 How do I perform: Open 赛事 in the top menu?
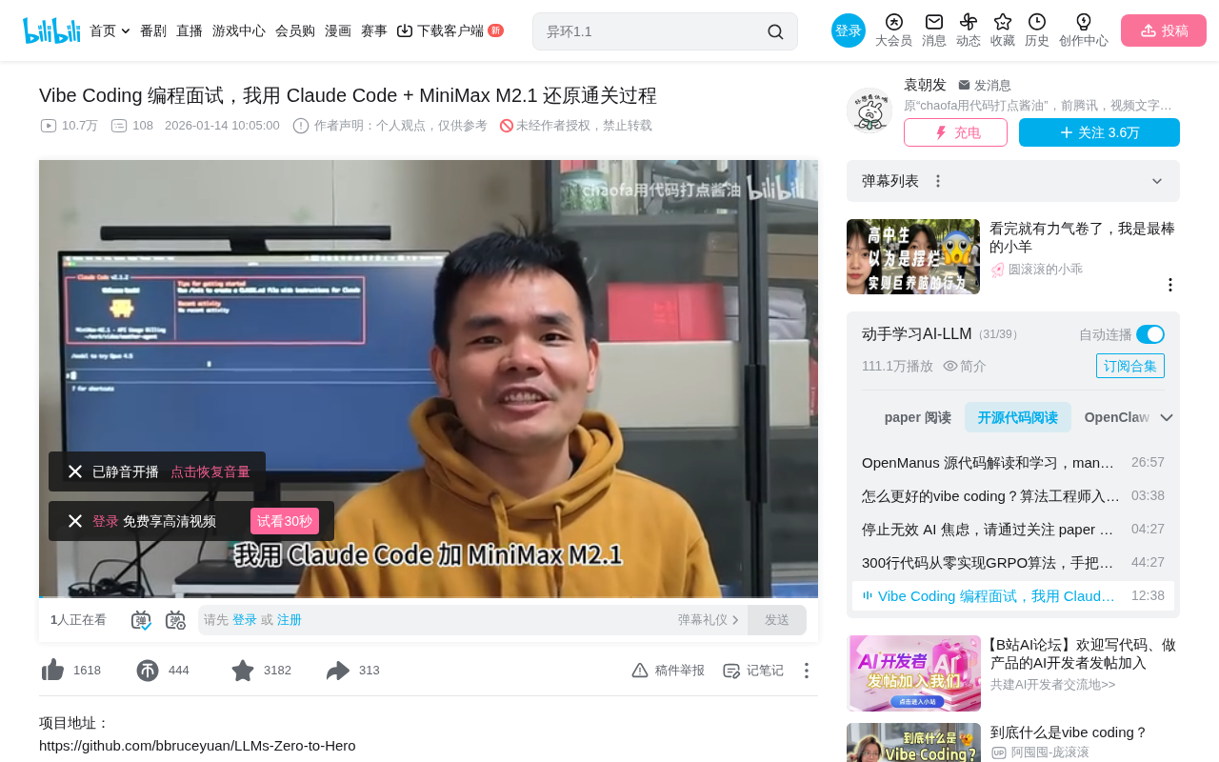[x=374, y=30]
